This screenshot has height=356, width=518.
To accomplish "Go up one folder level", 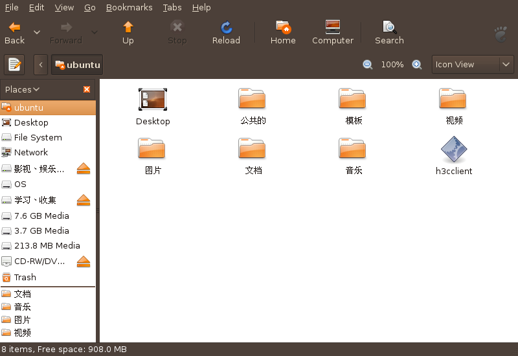I will [128, 33].
